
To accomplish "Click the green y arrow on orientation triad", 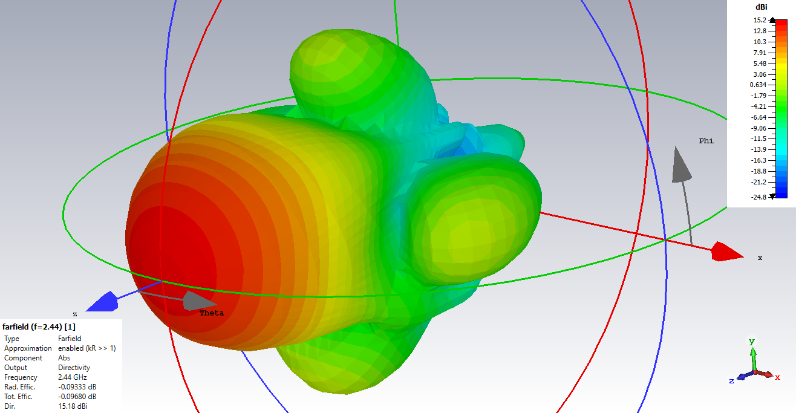I will coord(753,350).
